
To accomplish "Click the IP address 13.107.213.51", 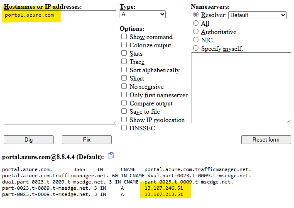I will [164, 195].
